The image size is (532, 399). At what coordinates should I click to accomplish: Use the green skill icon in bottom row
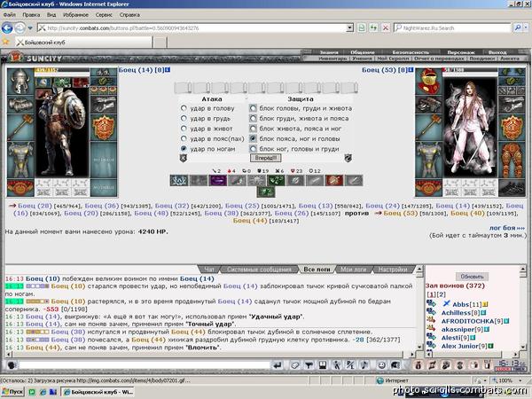266,192
